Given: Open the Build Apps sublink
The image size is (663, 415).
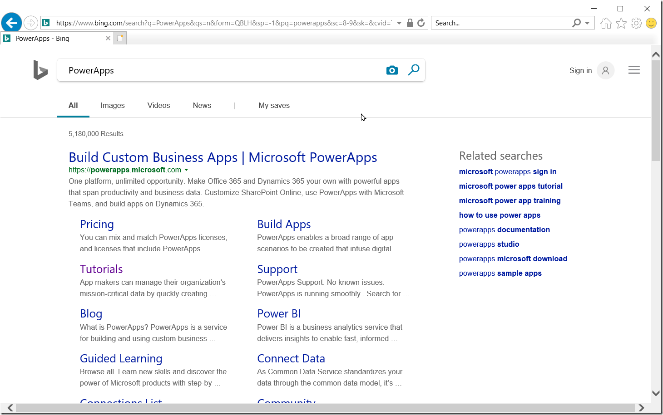Looking at the screenshot, I should (x=284, y=225).
